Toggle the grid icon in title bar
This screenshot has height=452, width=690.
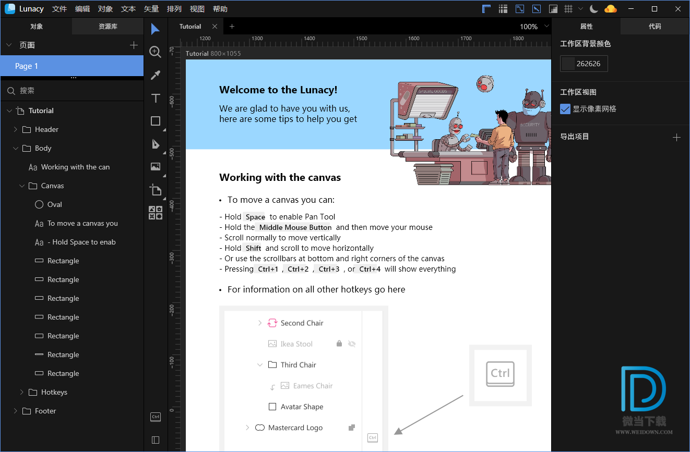tap(568, 9)
